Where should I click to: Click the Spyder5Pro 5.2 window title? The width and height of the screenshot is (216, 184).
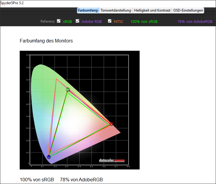(13, 3)
